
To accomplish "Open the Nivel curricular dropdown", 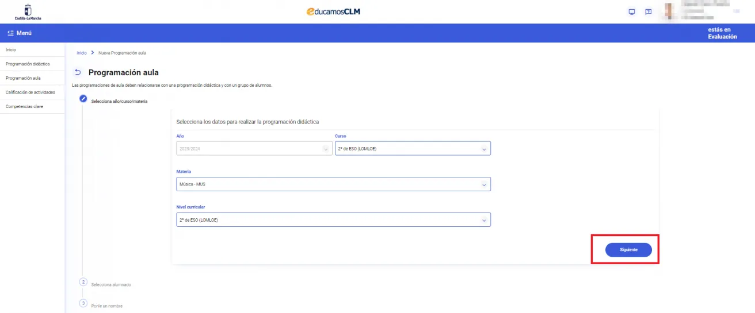I will pos(333,220).
